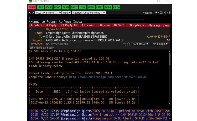Click price cell 100.03
This screenshot has height=121, width=197.
coord(87,99)
